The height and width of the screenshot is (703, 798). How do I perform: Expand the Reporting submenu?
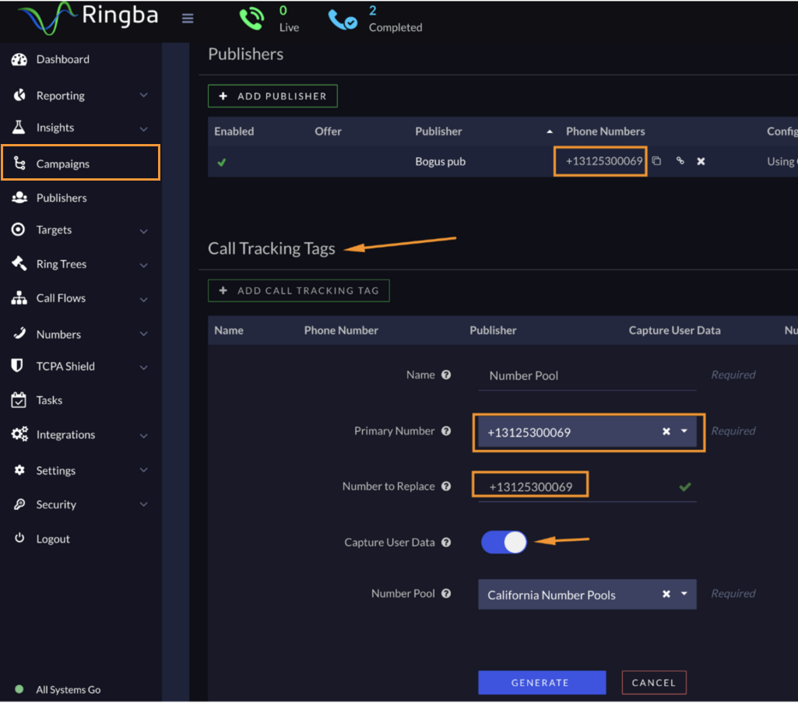coord(144,95)
